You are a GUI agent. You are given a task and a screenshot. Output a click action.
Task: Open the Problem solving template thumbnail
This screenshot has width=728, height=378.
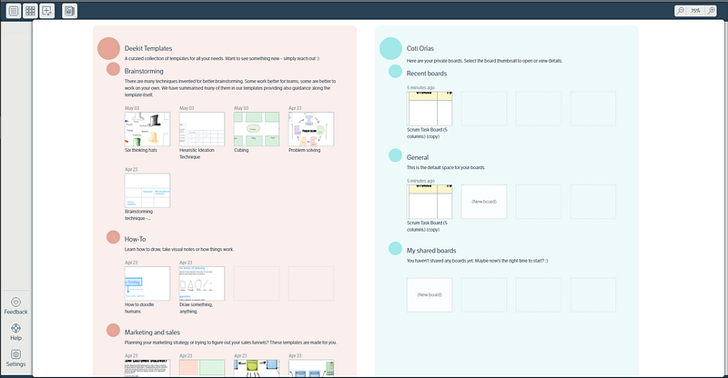311,129
